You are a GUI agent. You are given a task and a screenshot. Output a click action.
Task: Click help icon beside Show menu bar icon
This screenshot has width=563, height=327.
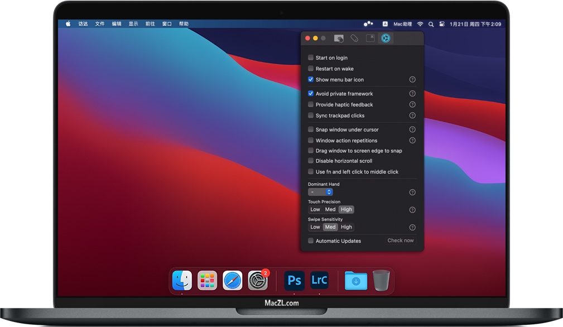[x=412, y=80]
